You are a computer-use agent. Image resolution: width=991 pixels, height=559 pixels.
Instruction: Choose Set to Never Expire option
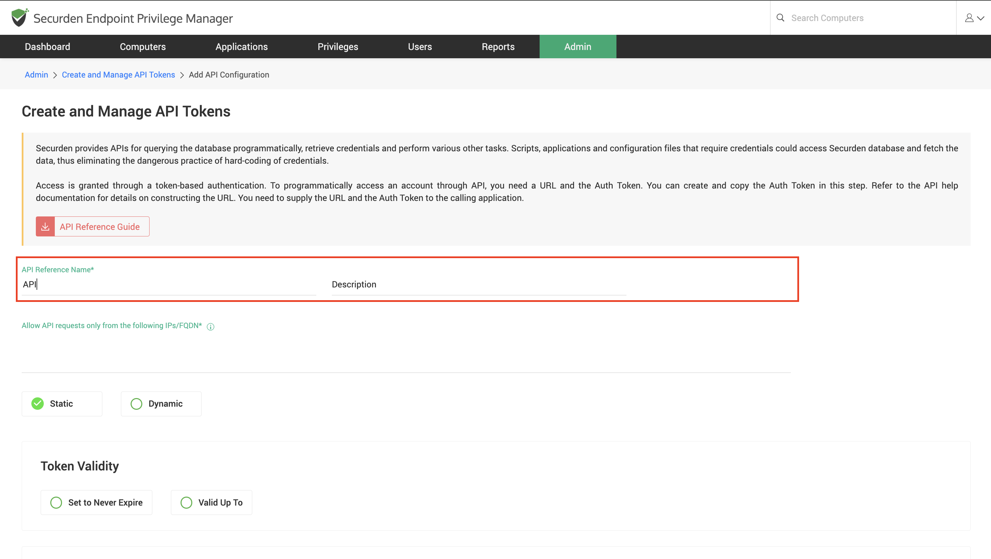[x=57, y=502]
